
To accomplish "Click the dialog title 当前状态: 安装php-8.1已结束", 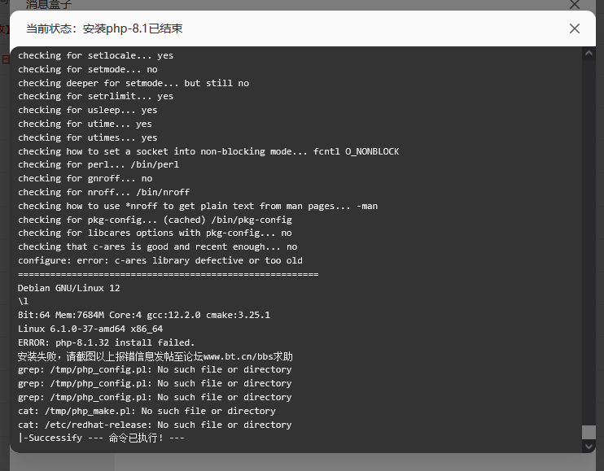I will [x=104, y=28].
